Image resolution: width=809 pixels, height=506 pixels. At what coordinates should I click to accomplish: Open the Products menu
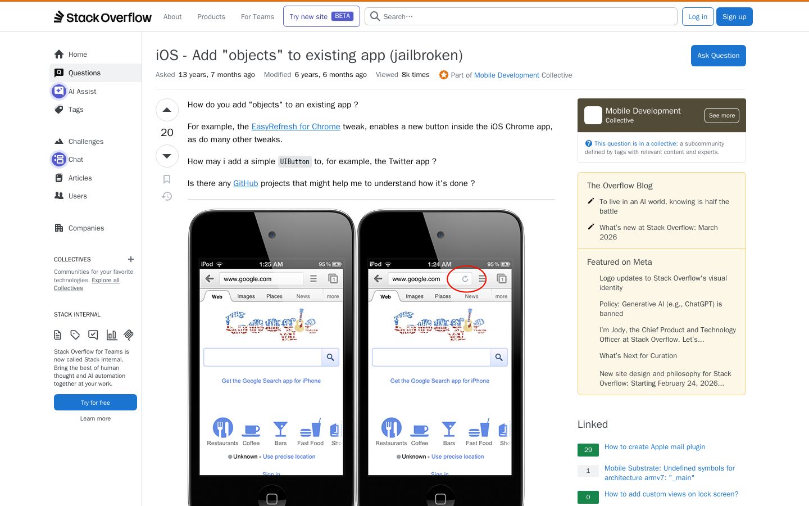[211, 17]
